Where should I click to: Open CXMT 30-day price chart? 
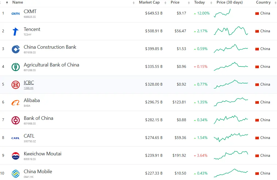click(222, 13)
